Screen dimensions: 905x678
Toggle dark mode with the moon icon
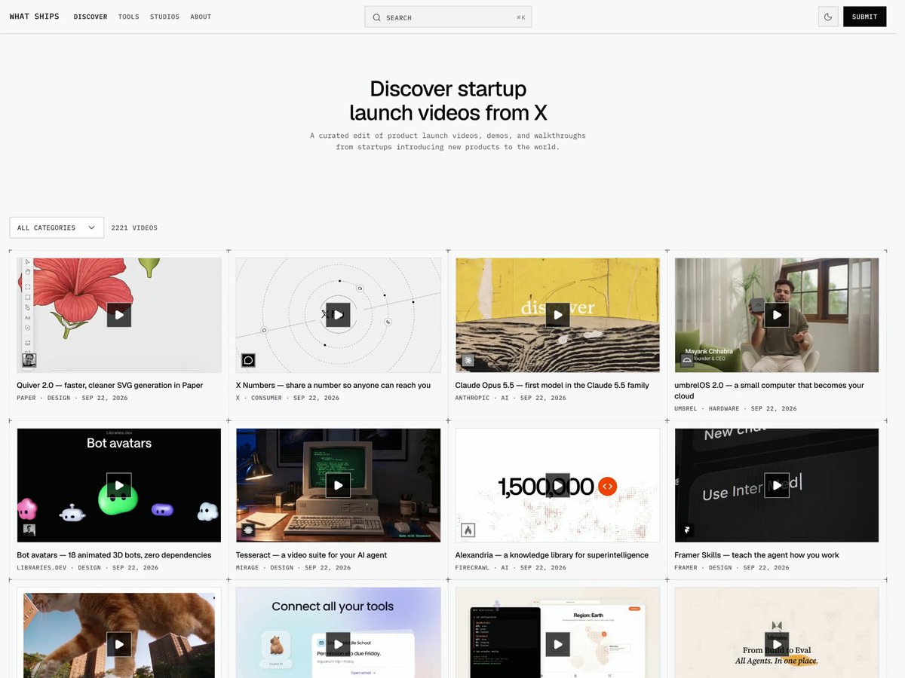[828, 17]
